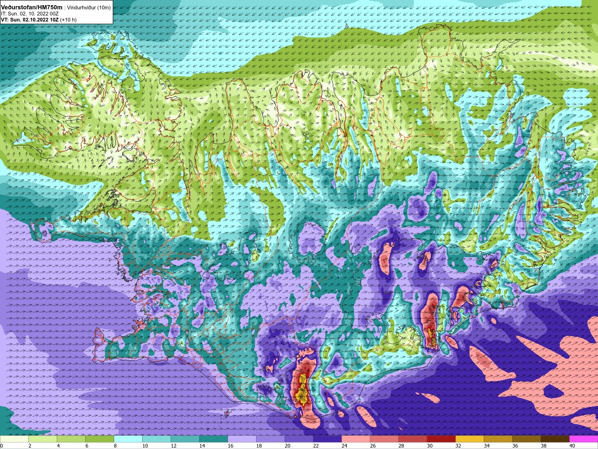
Task: Click the light pink 24–26 legend swatch
Action: 356,439
